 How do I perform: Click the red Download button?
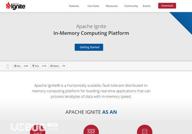tap(167, 6)
